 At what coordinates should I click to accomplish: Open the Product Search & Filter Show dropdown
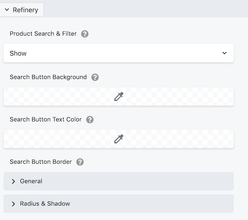[x=118, y=53]
